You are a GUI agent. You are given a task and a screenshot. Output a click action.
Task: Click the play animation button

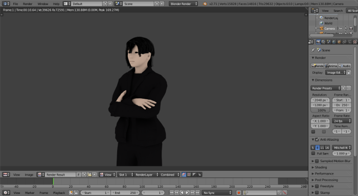coord(187,192)
